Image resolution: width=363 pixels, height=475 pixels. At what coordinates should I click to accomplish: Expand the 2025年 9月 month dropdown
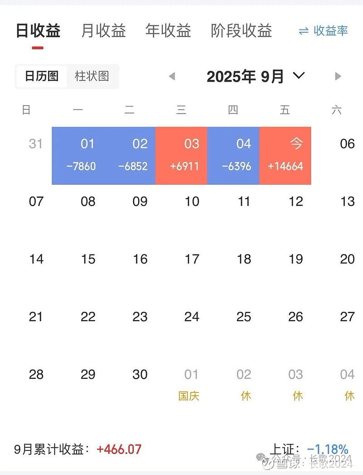pos(299,76)
